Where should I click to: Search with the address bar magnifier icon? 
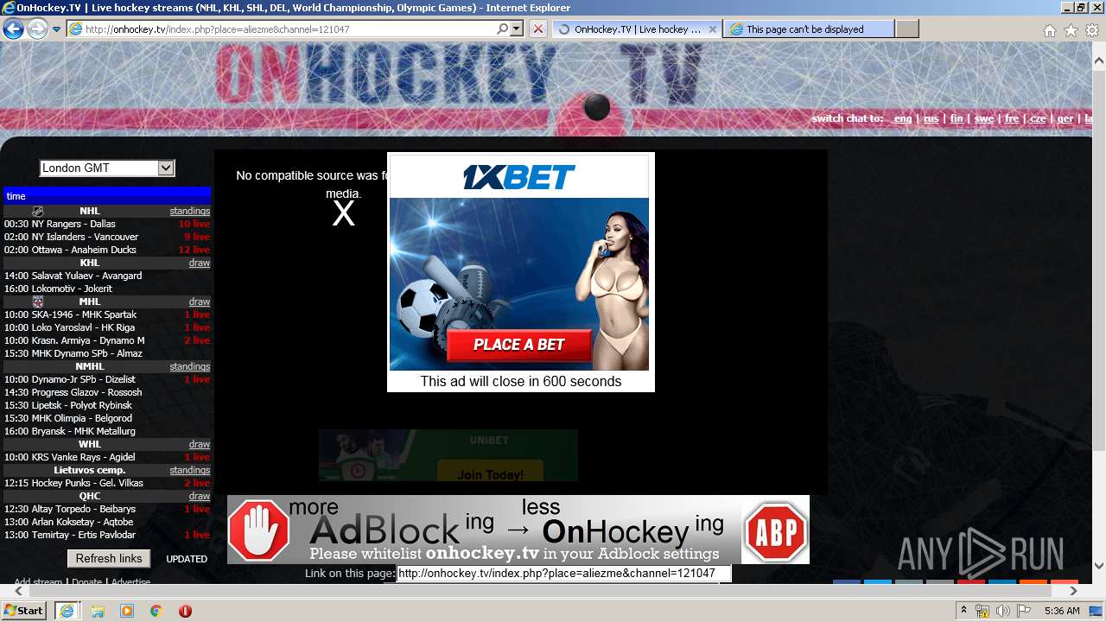(x=502, y=29)
